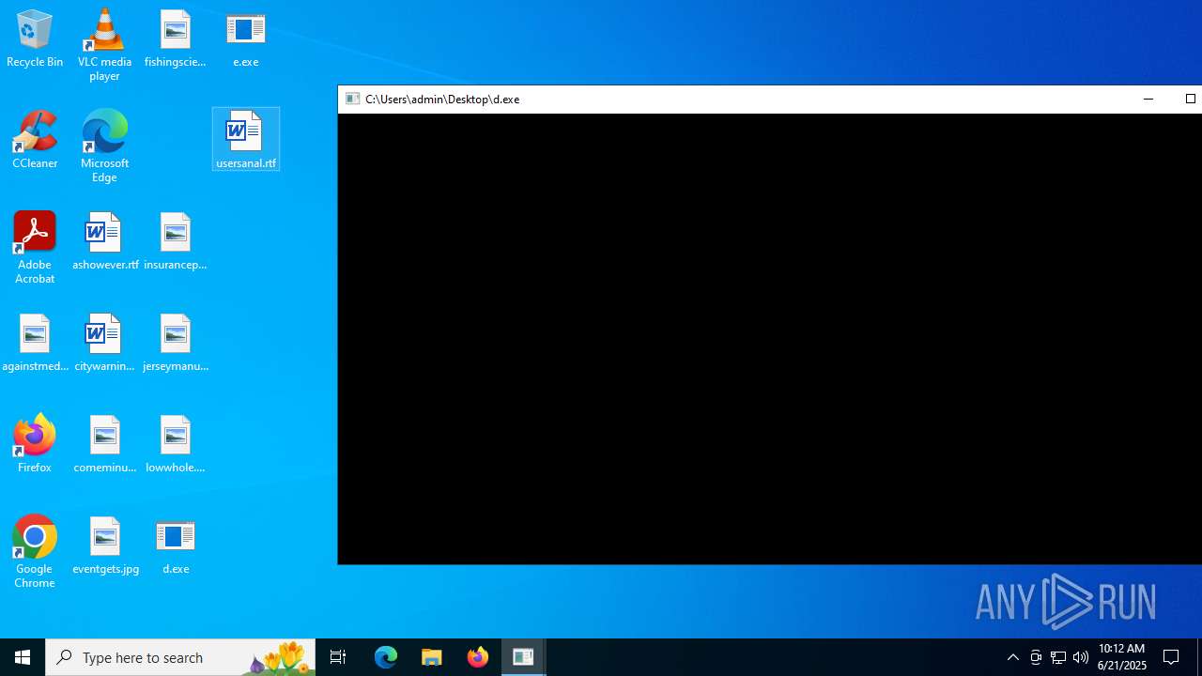Select the usersanal.rtf document

pyautogui.click(x=246, y=139)
